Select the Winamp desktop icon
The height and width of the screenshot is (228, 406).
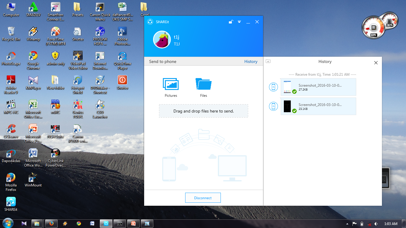(33, 34)
